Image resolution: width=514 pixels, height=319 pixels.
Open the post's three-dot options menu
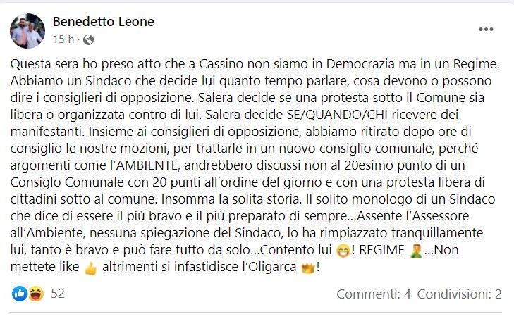(x=487, y=29)
